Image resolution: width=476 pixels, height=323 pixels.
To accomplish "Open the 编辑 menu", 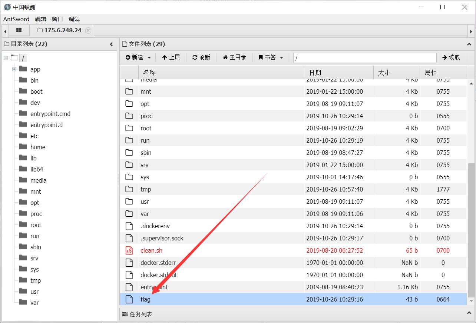I will (x=41, y=19).
